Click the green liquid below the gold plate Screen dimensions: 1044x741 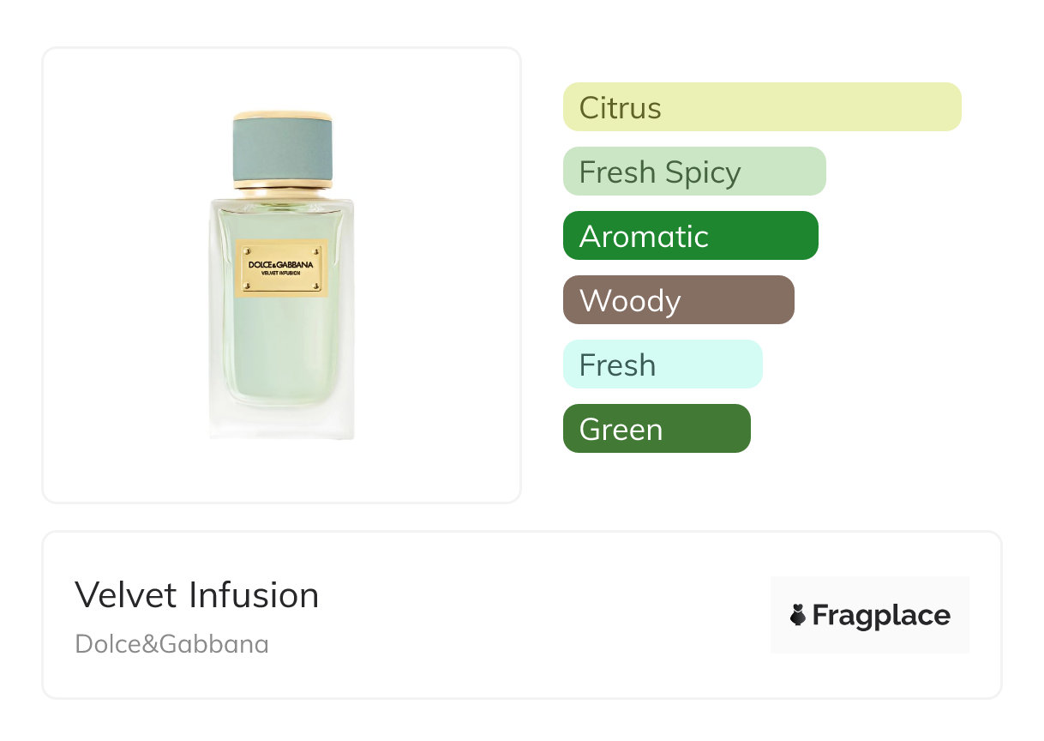[x=282, y=352]
